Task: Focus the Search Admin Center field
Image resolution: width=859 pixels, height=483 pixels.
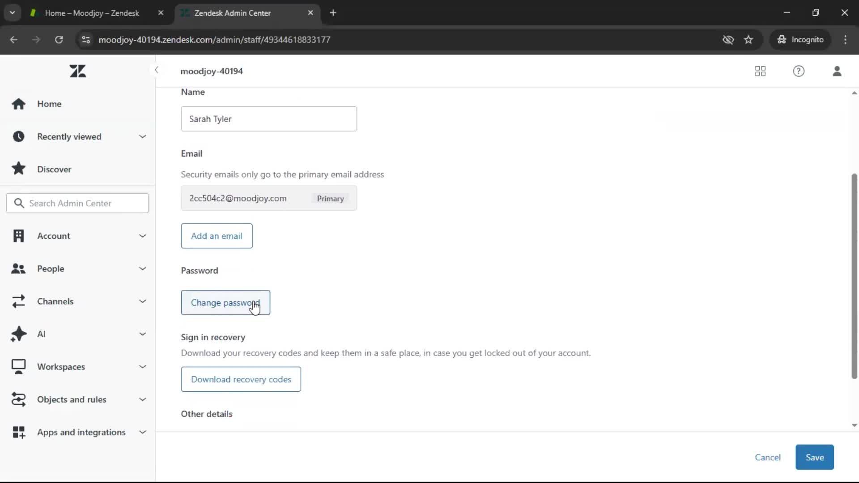Action: click(x=77, y=203)
